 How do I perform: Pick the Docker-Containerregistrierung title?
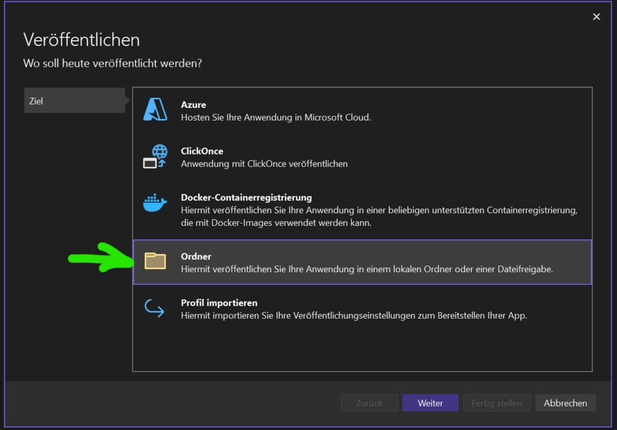[x=246, y=198]
